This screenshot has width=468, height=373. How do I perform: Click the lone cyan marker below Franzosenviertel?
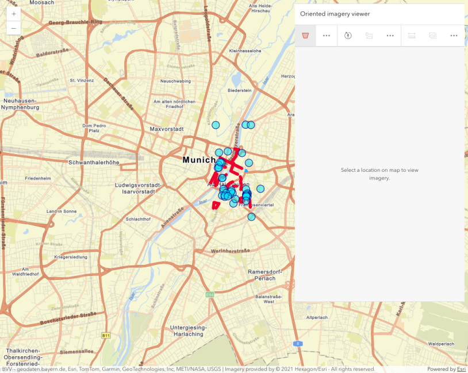[x=250, y=217]
